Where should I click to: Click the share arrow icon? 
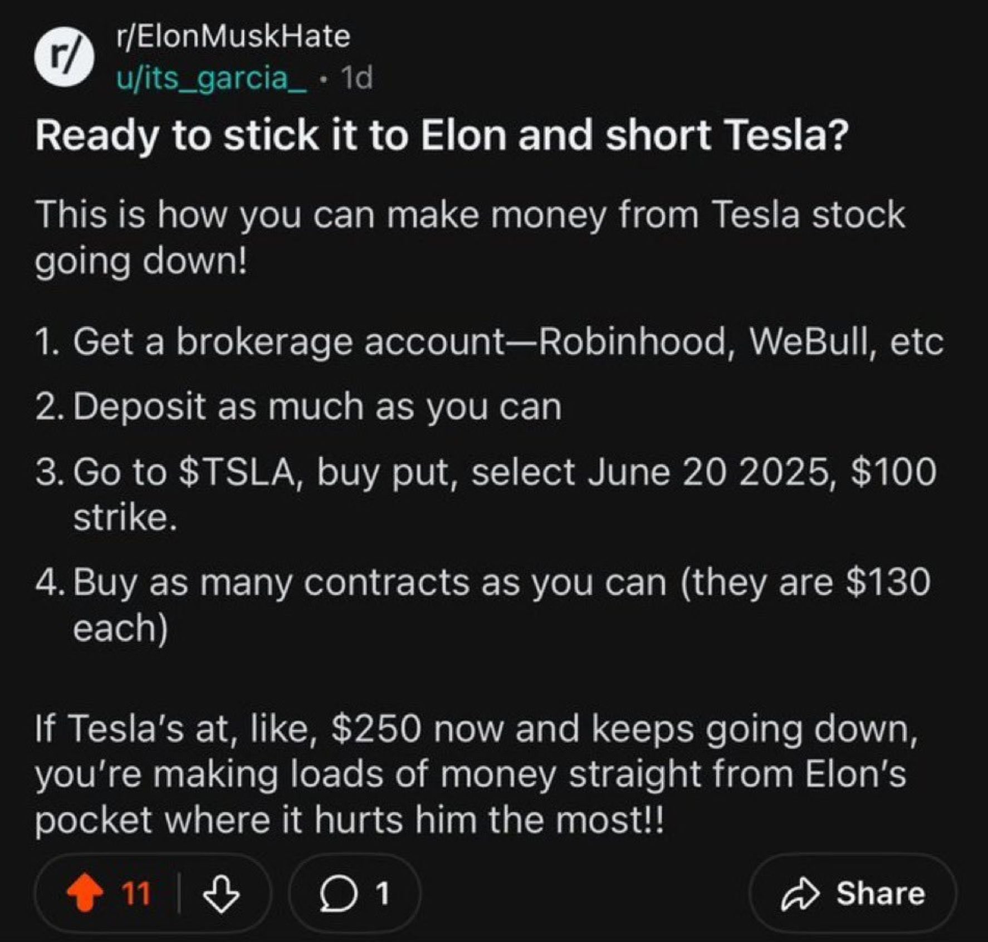pyautogui.click(x=800, y=894)
